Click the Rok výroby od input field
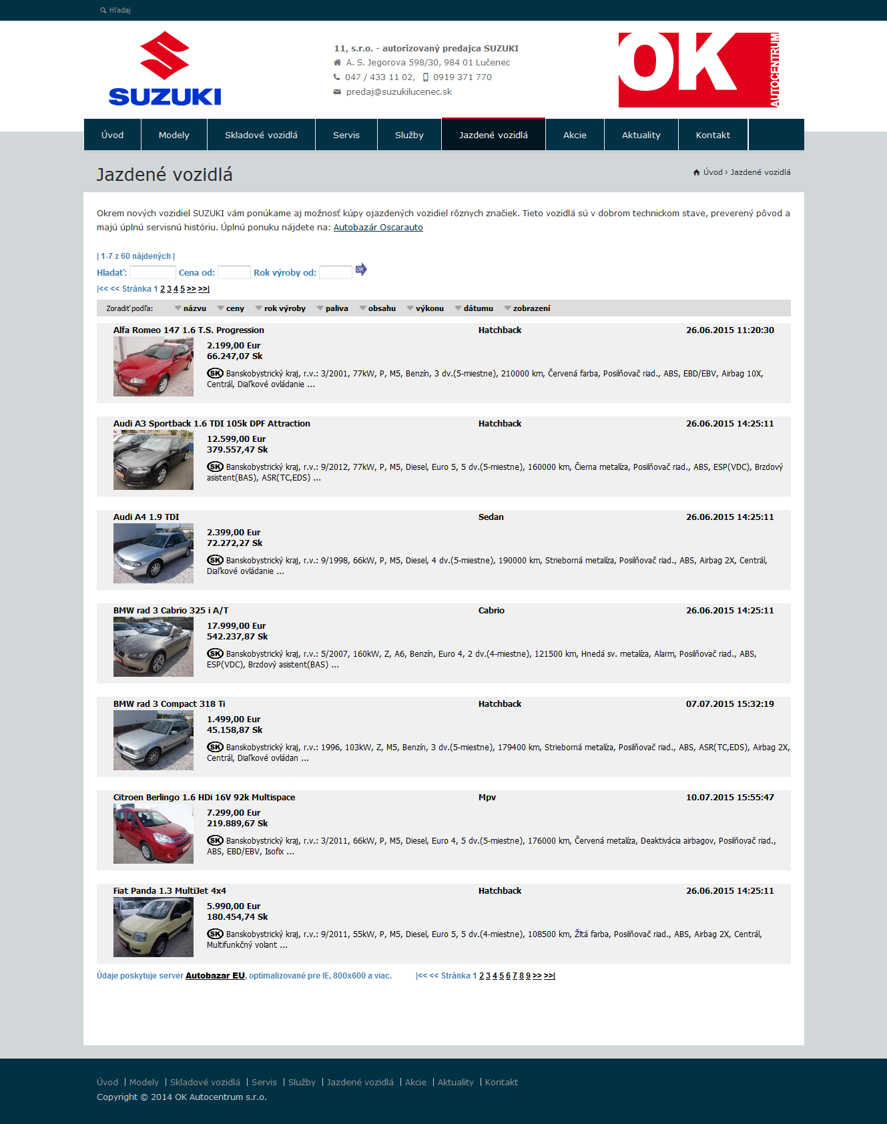The image size is (887, 1124). point(336,272)
